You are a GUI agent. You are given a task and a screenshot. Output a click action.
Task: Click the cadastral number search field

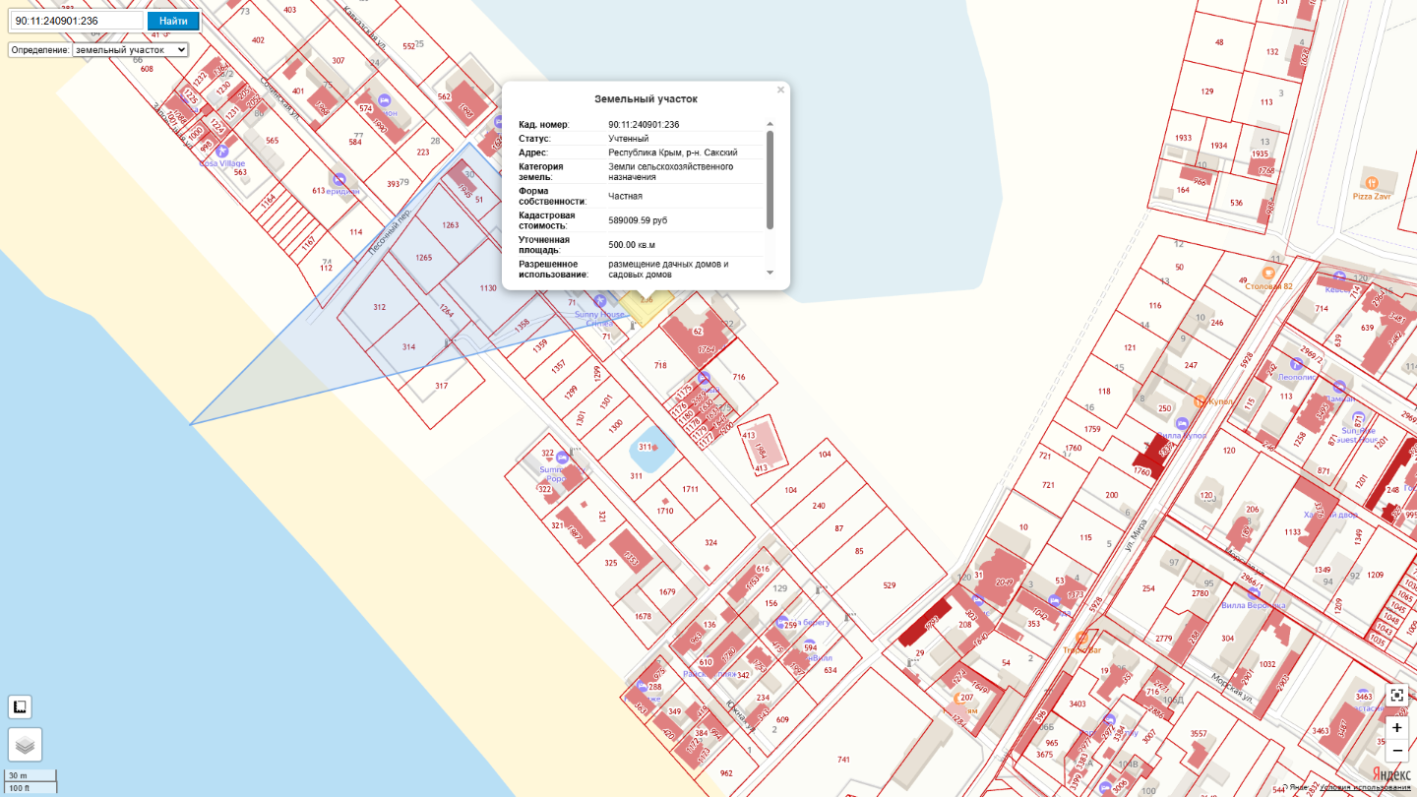pos(76,21)
